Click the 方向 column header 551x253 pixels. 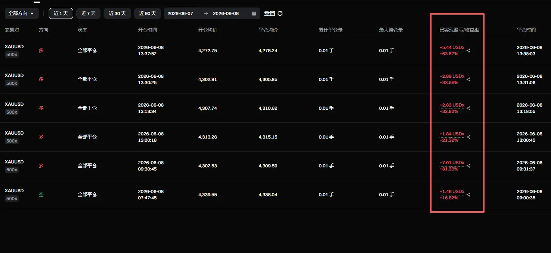pyautogui.click(x=44, y=30)
